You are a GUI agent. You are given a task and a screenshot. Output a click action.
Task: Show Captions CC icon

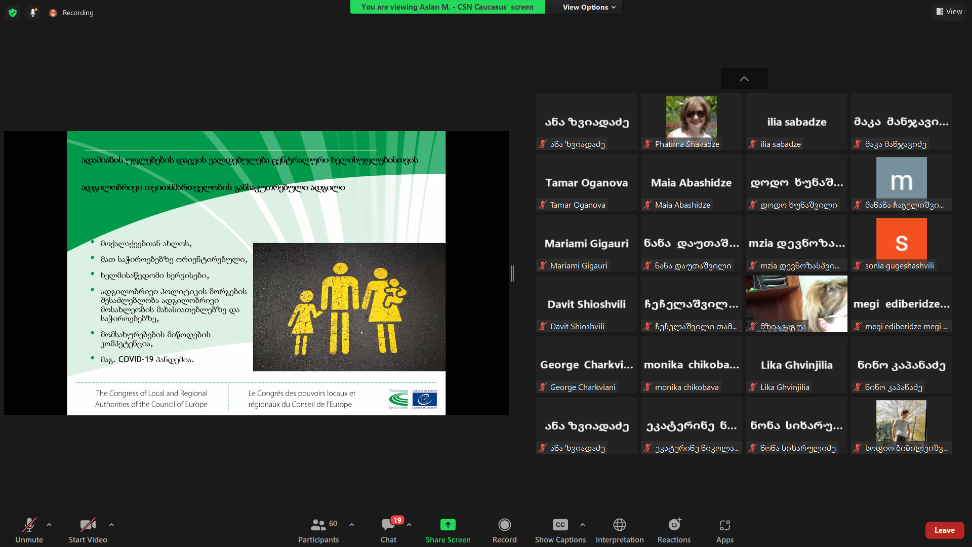click(x=560, y=525)
